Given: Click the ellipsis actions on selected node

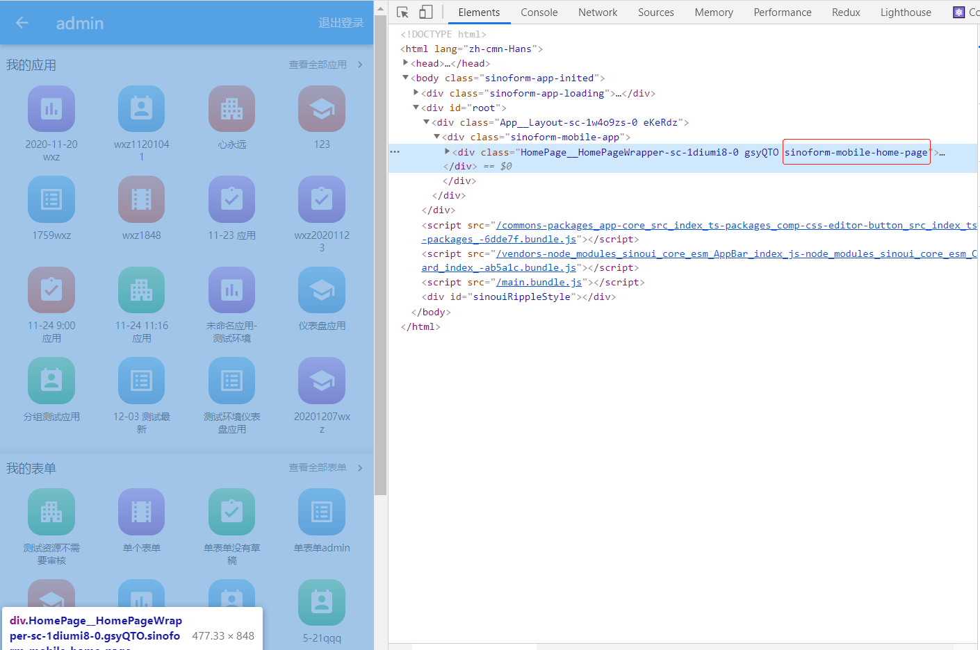Looking at the screenshot, I should (395, 151).
